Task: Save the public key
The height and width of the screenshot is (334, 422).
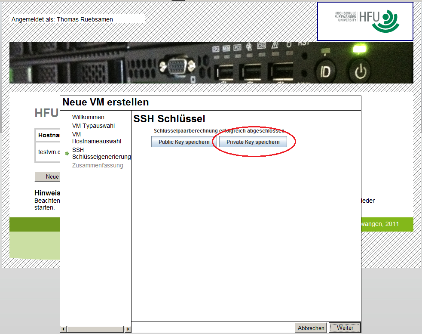Action: click(183, 142)
